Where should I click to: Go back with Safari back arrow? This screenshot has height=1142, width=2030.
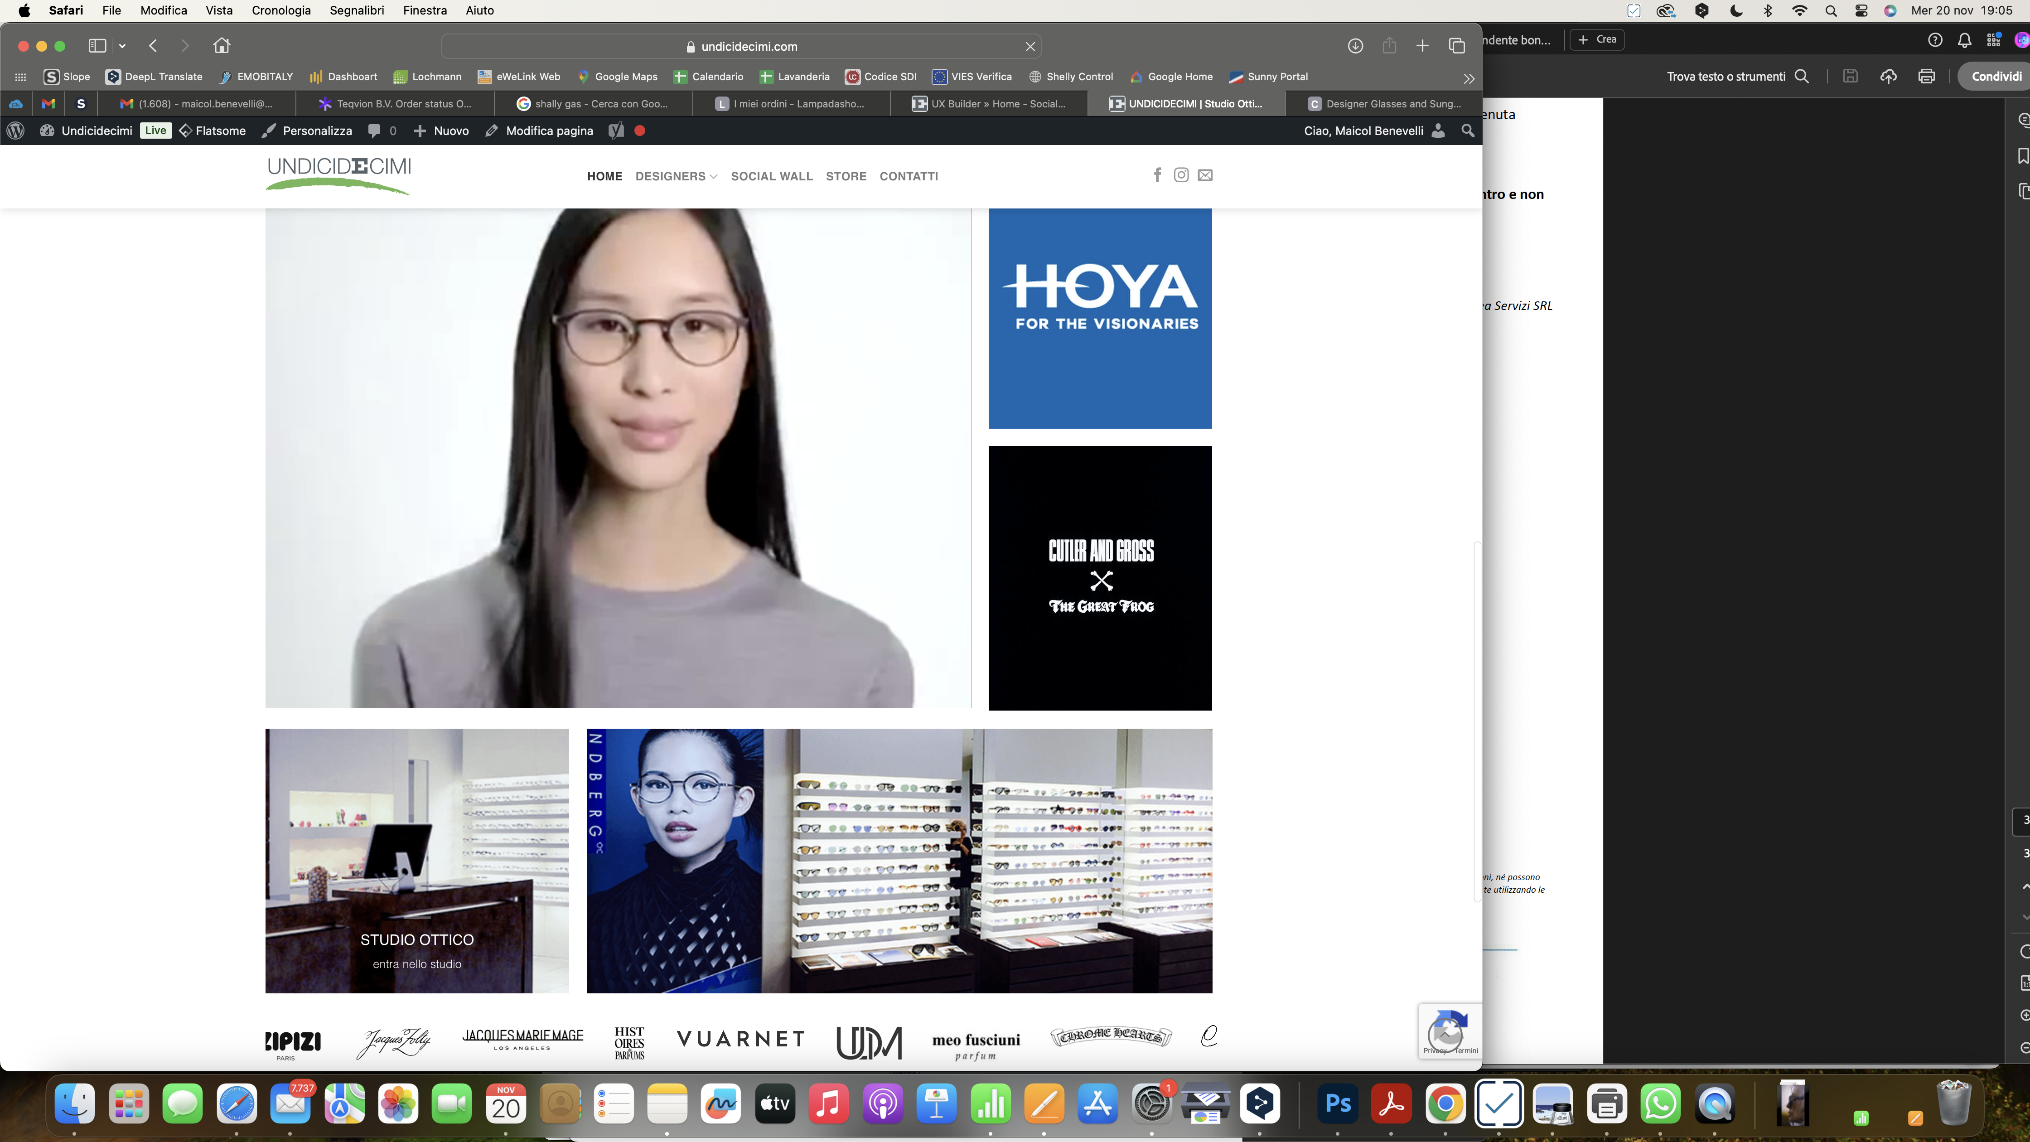click(x=154, y=46)
